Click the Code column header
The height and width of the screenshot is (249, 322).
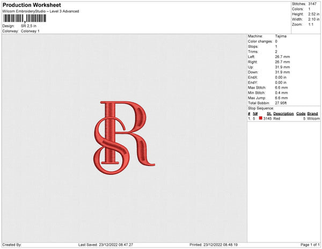(301, 114)
